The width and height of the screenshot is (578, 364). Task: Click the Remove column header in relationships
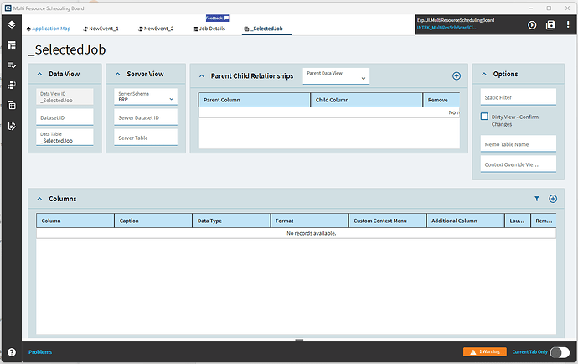(x=441, y=100)
